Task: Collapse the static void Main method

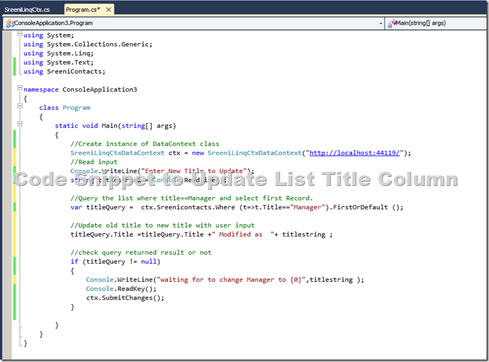Action: 20,126
